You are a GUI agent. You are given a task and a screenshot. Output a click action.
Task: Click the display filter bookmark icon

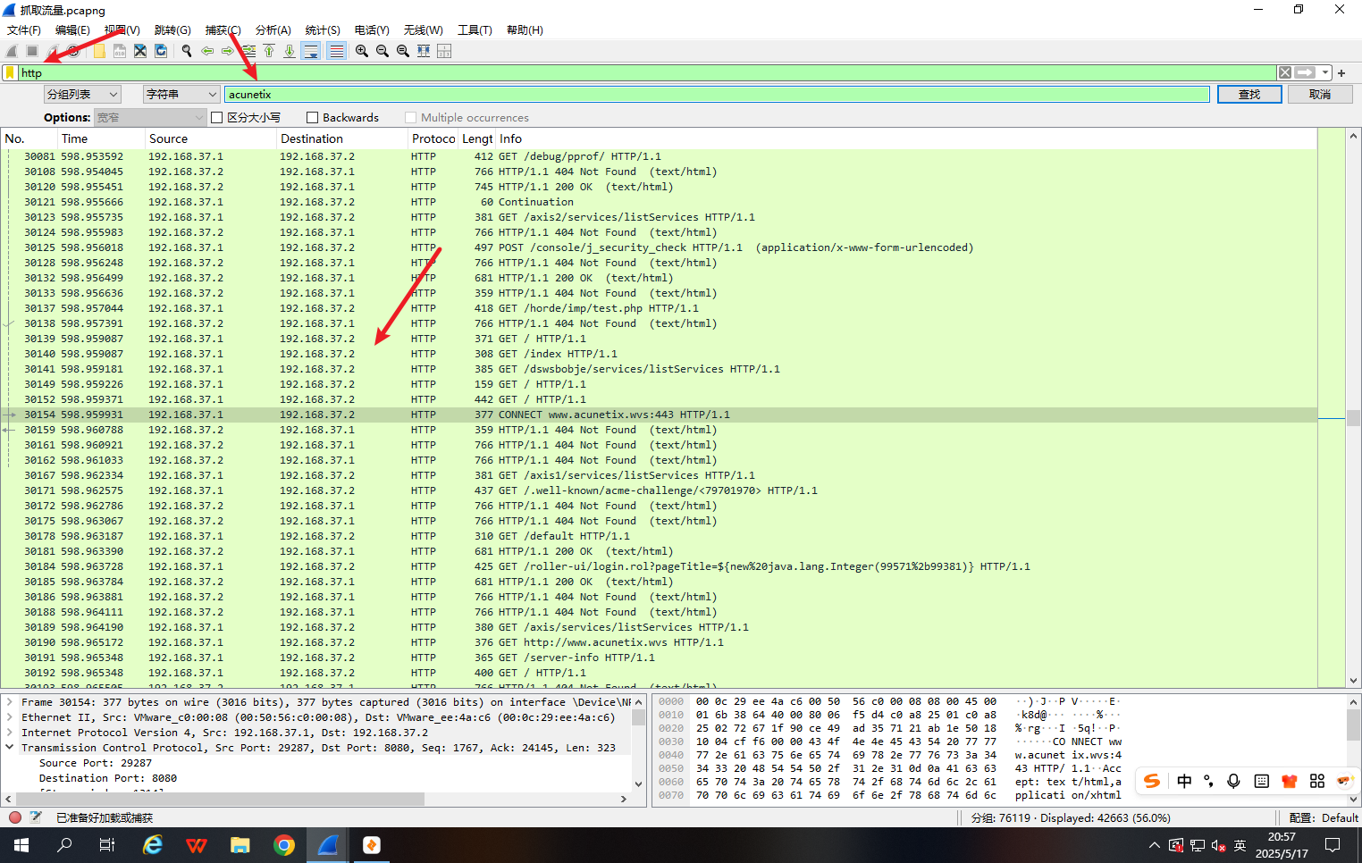pos(10,72)
